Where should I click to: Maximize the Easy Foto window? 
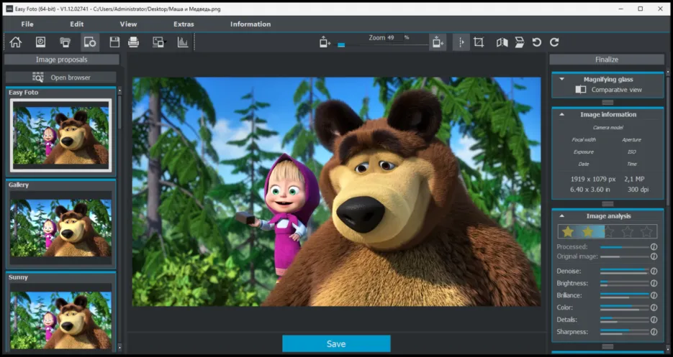click(641, 9)
